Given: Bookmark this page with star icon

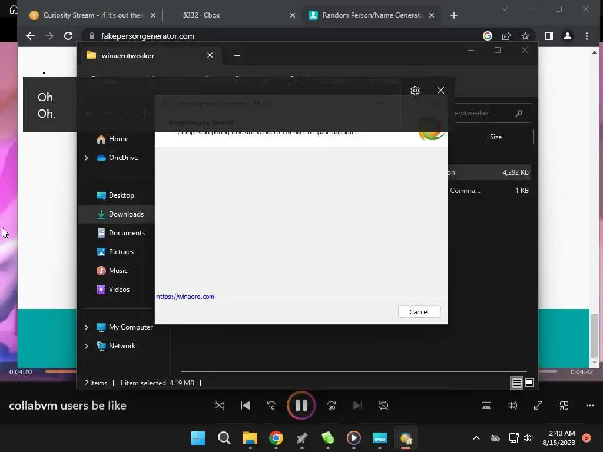Looking at the screenshot, I should click(525, 36).
